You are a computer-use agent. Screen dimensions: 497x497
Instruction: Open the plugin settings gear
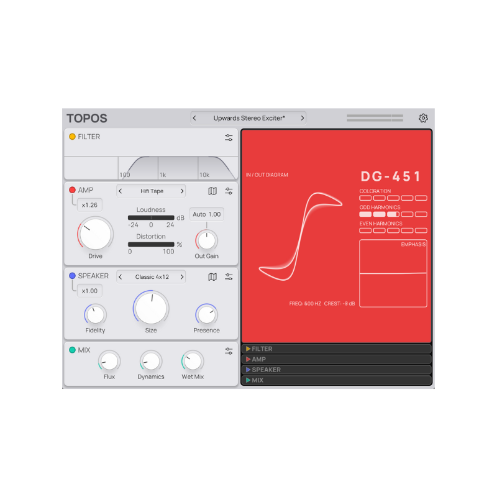pyautogui.click(x=424, y=117)
